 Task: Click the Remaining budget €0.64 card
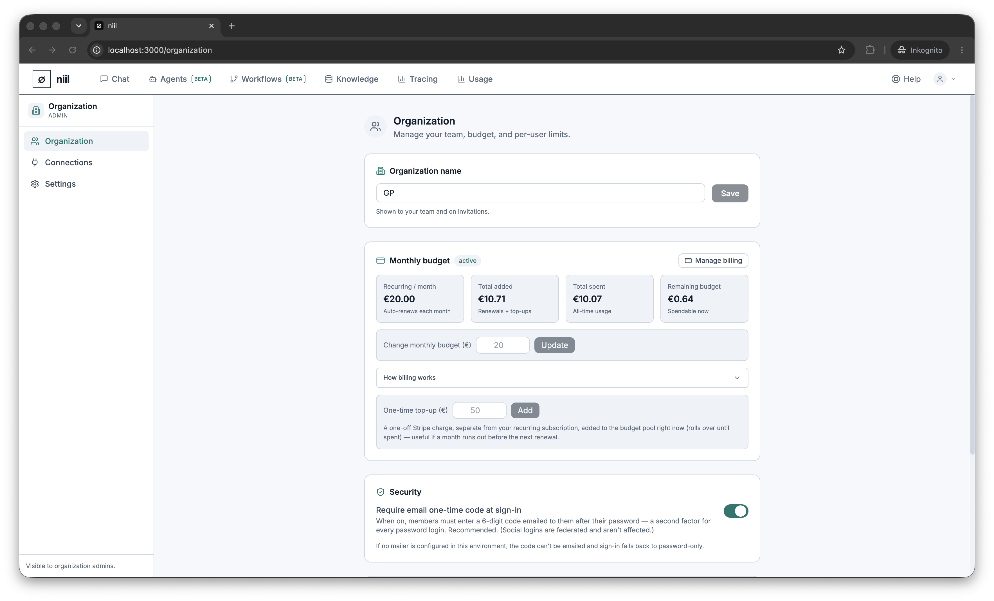[704, 299]
